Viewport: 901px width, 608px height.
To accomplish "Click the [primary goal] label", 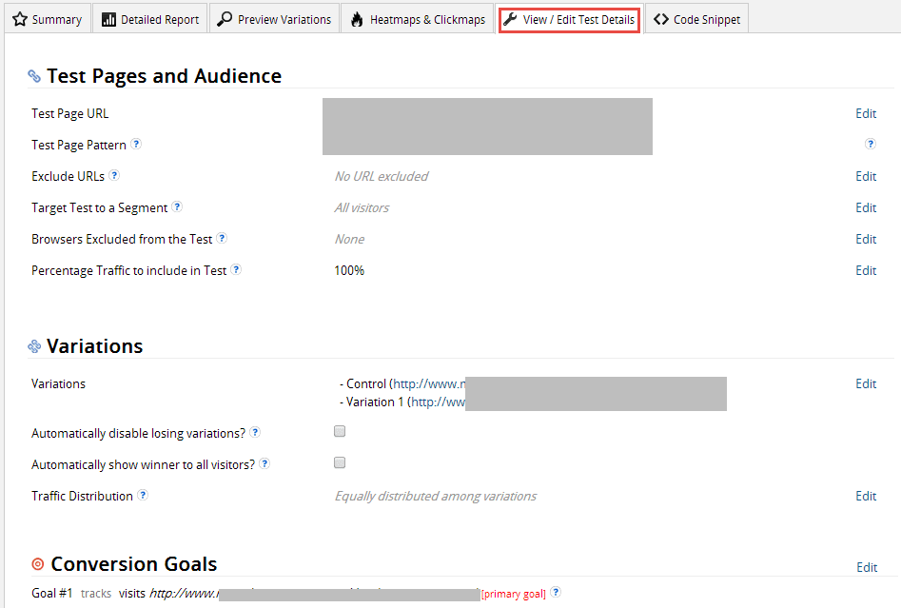I will 514,595.
